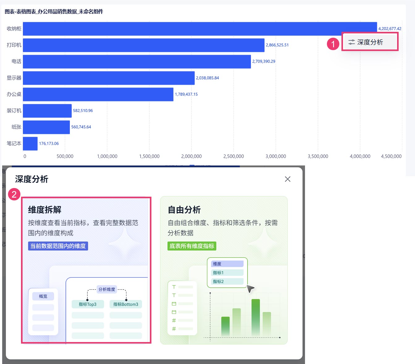Click the 装订机 axis label
The height and width of the screenshot is (364, 415).
tap(14, 111)
